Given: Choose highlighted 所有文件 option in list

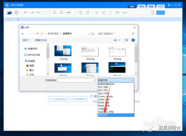Looking at the screenshot, I should [116, 115].
